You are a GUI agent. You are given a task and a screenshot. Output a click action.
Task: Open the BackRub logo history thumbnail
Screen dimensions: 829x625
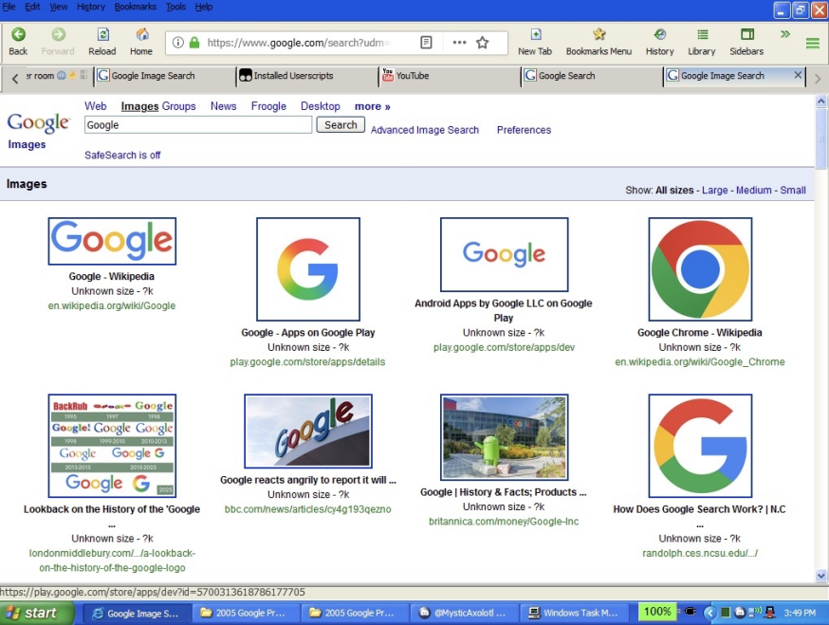point(112,445)
